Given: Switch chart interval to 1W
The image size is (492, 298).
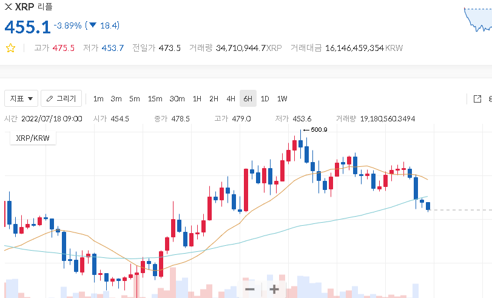Looking at the screenshot, I should pos(282,98).
